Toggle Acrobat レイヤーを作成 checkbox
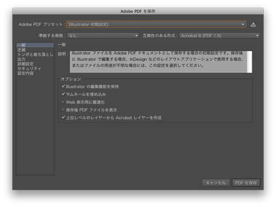Viewport: 276px width, 207px height. point(63,118)
